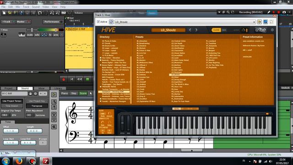Open the File menu
This screenshot has height=165, width=293.
click(x=3, y=7)
